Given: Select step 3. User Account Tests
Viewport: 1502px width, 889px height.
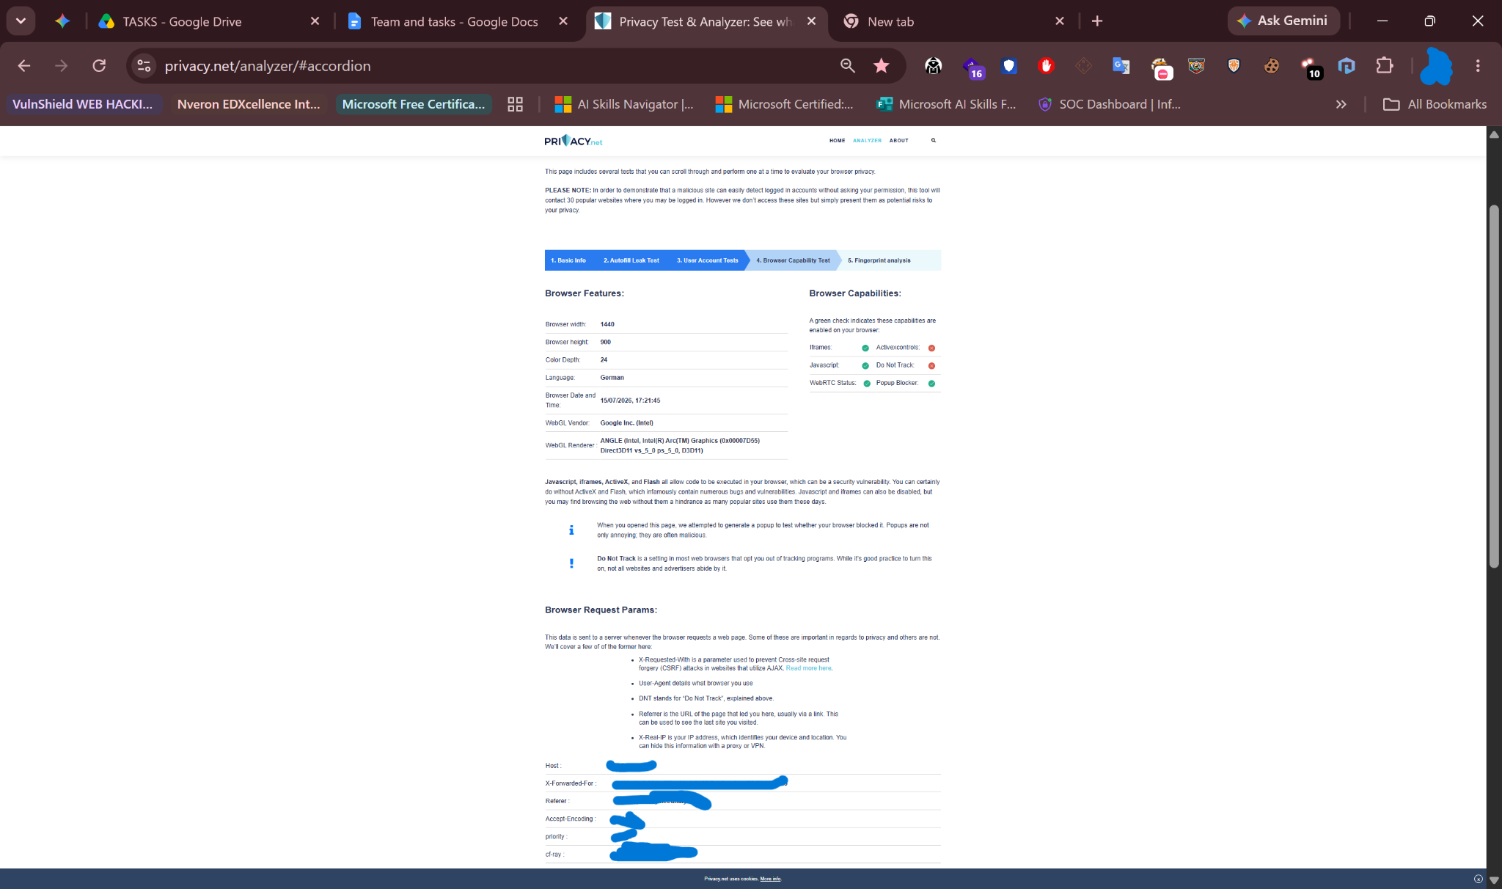Looking at the screenshot, I should click(707, 260).
